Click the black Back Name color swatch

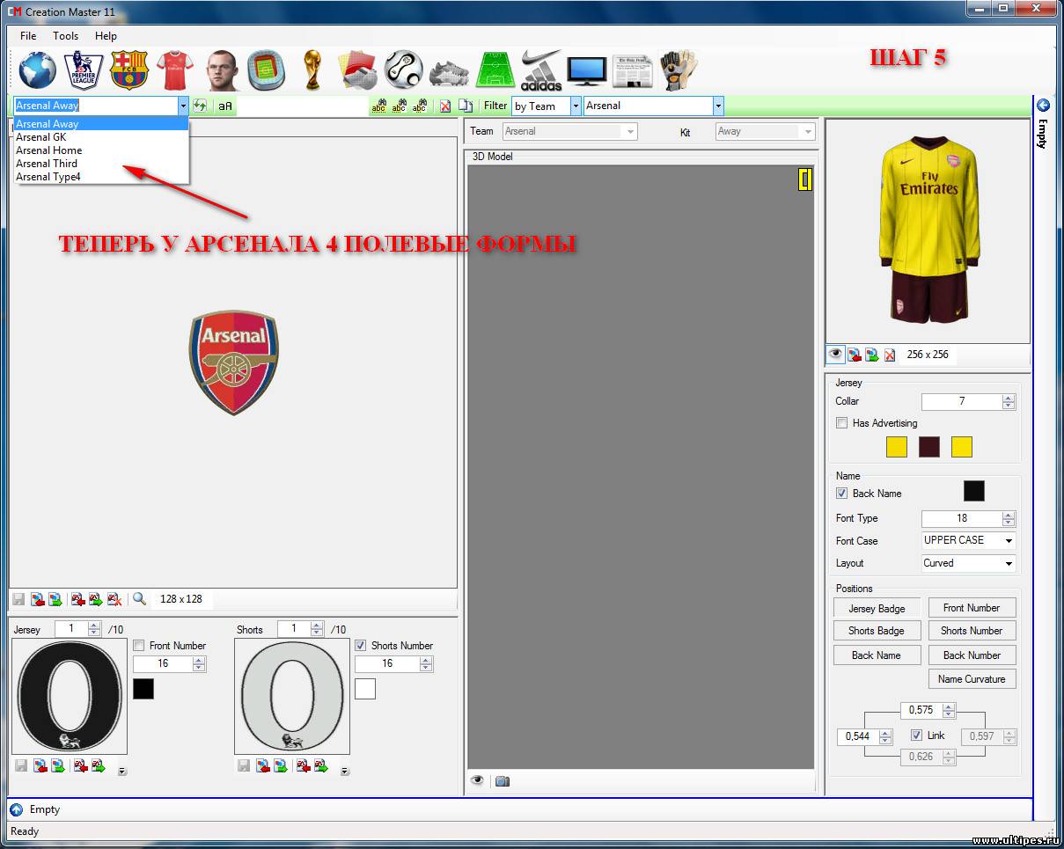click(x=973, y=491)
